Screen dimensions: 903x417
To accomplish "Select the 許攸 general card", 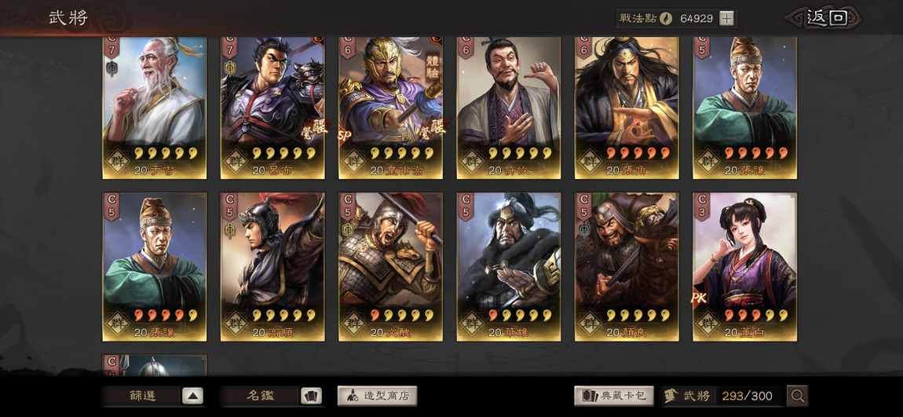I will click(509, 108).
